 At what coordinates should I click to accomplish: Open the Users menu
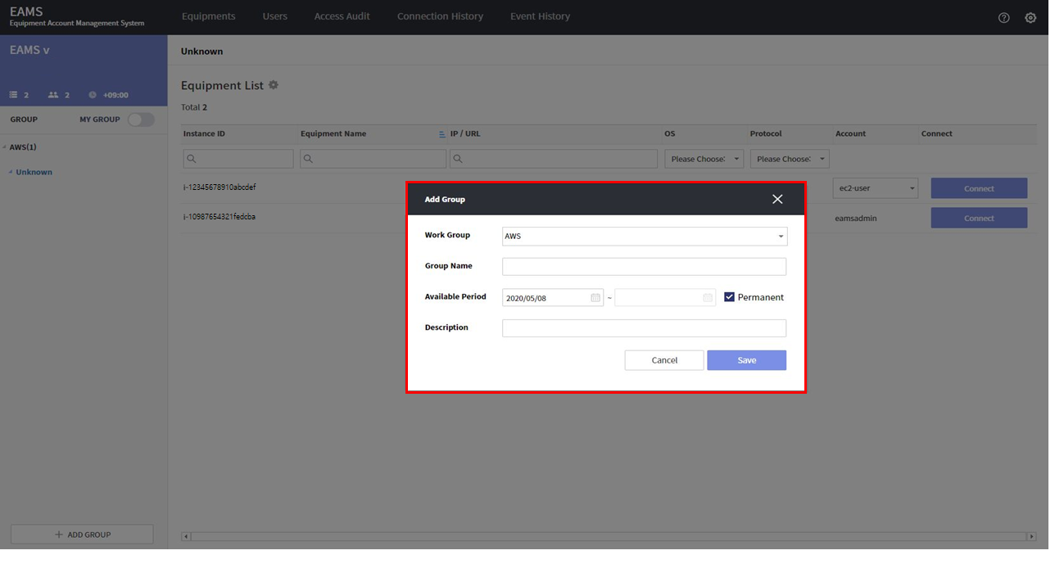pyautogui.click(x=275, y=16)
